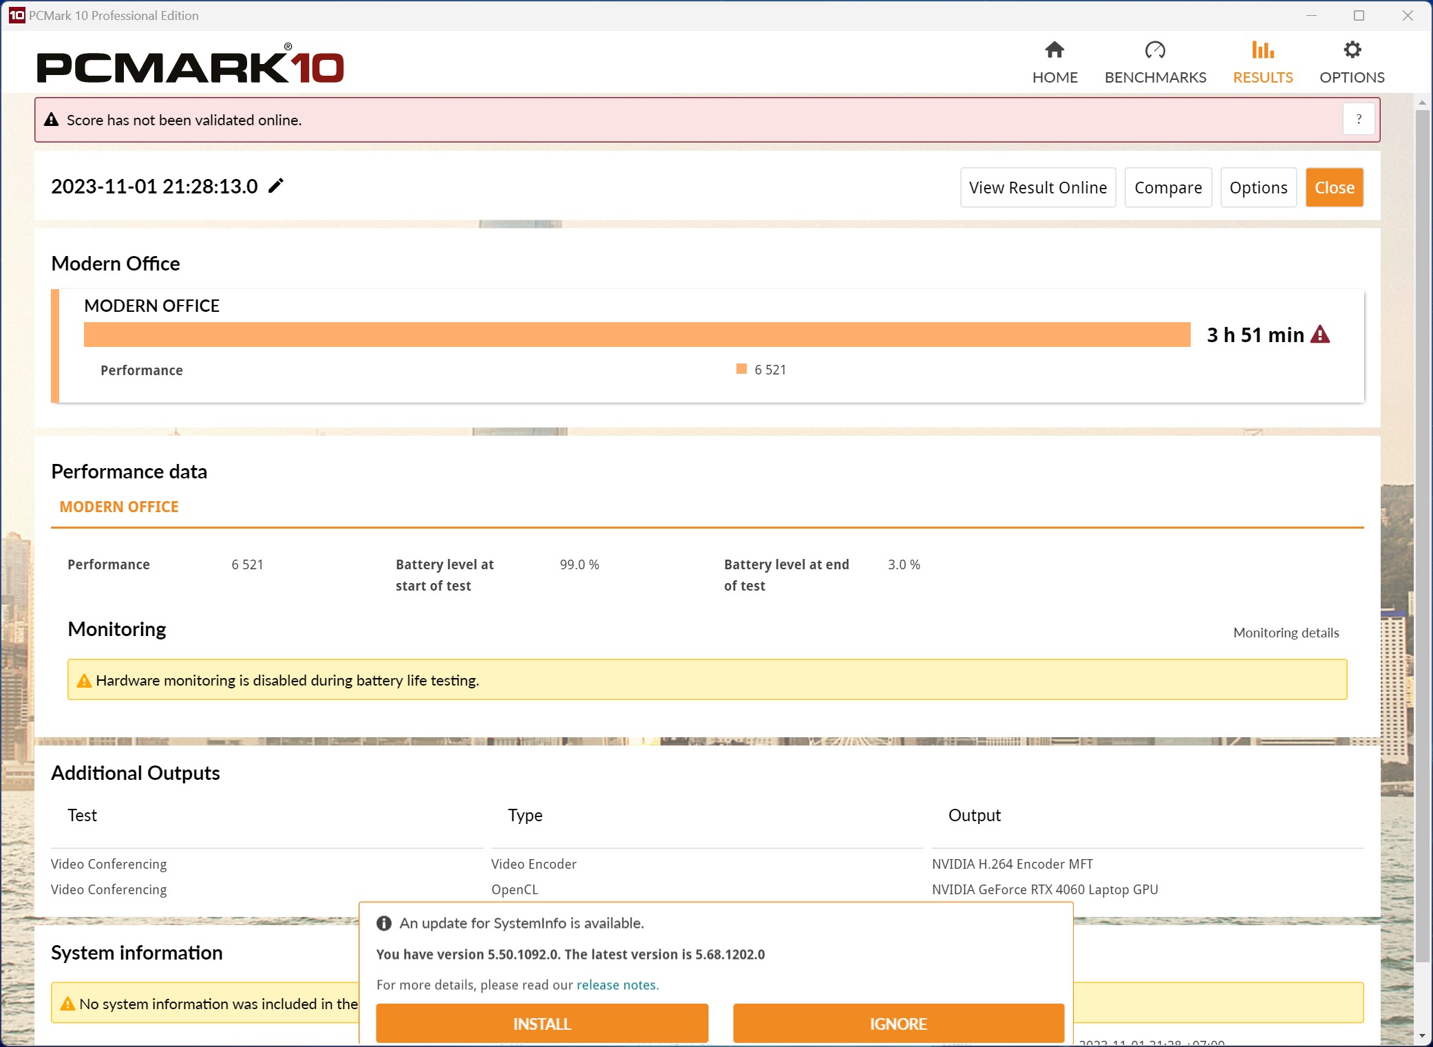
Task: Click the pencil icon to rename result
Action: pyautogui.click(x=275, y=186)
